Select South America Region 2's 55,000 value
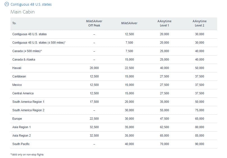This screenshot has width=227, height=158. tap(164, 110)
